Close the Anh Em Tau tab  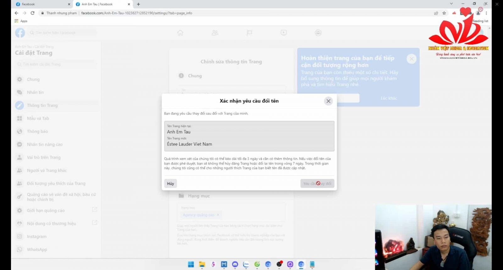coord(129,4)
